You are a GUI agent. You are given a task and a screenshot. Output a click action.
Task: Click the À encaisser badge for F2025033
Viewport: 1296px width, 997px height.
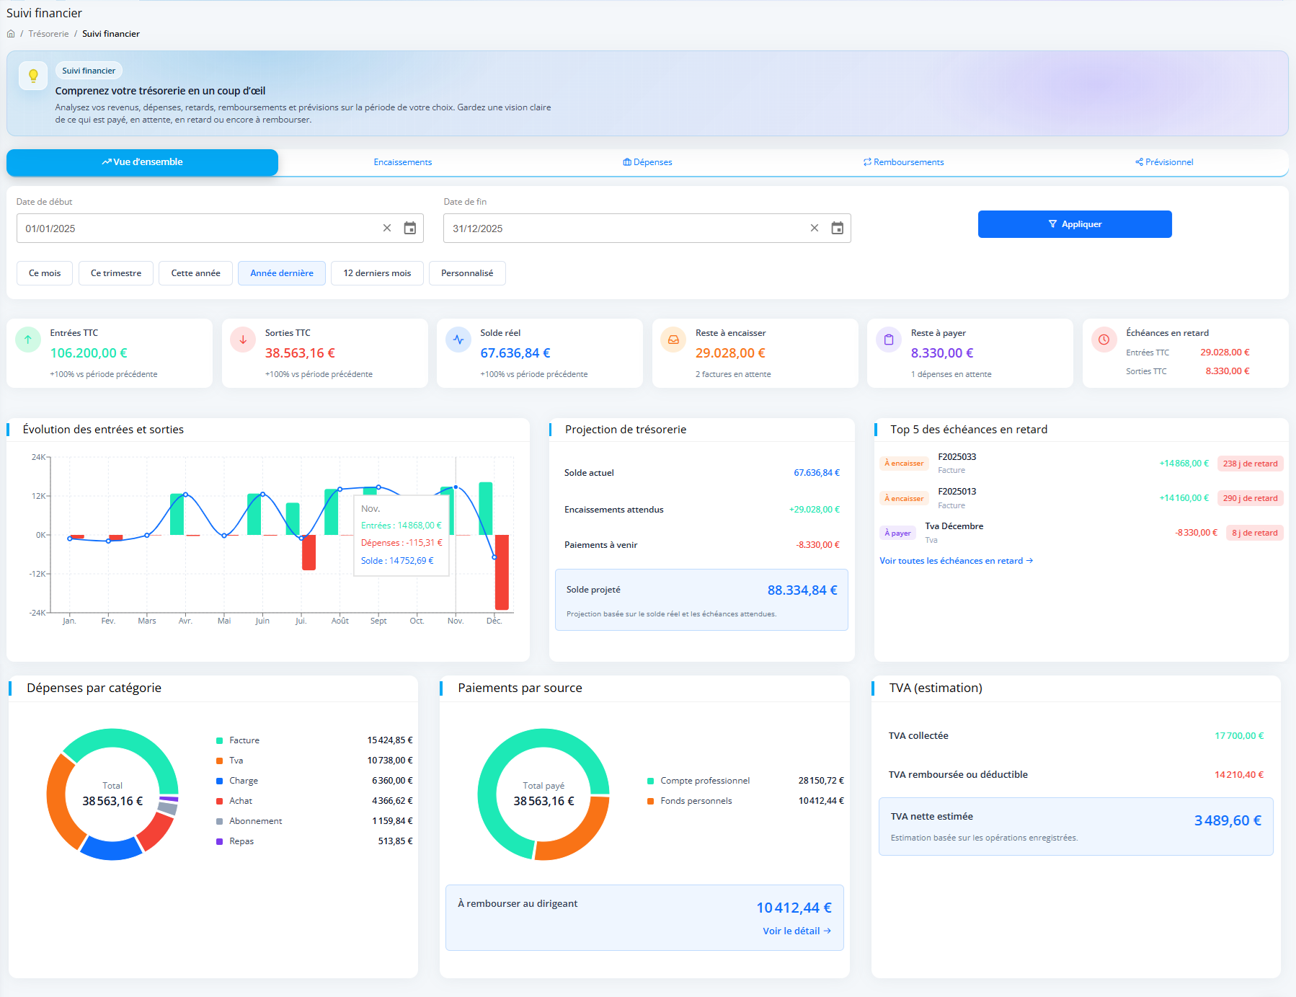pos(904,464)
